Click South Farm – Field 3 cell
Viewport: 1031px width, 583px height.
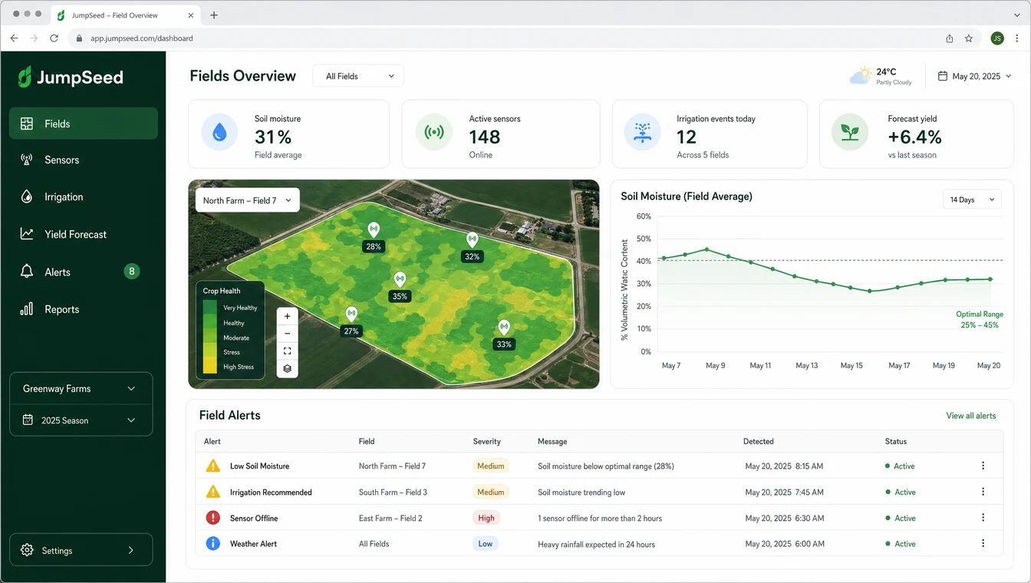[x=393, y=492]
